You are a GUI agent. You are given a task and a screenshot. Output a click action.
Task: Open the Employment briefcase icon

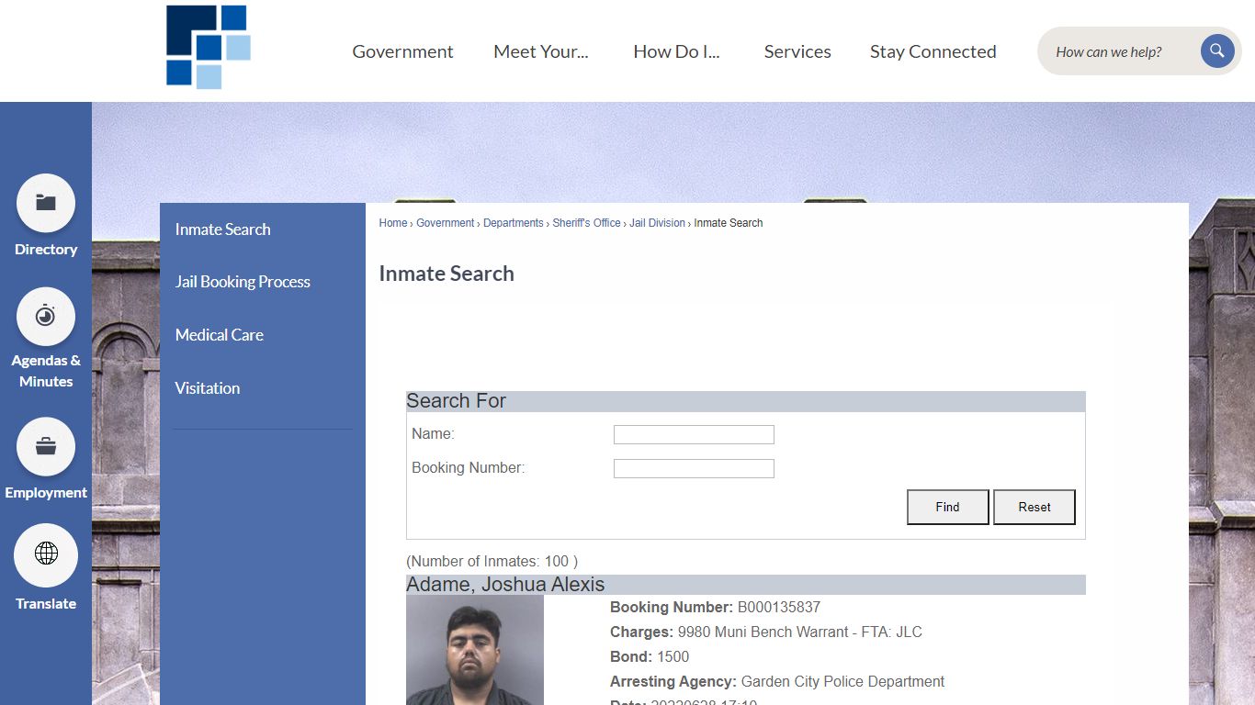[46, 447]
